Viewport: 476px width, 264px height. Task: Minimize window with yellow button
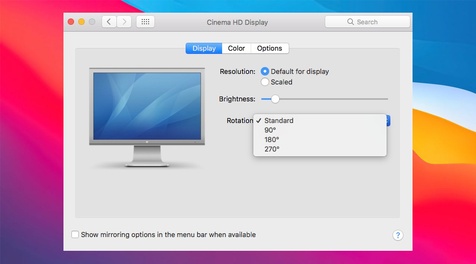pyautogui.click(x=81, y=22)
